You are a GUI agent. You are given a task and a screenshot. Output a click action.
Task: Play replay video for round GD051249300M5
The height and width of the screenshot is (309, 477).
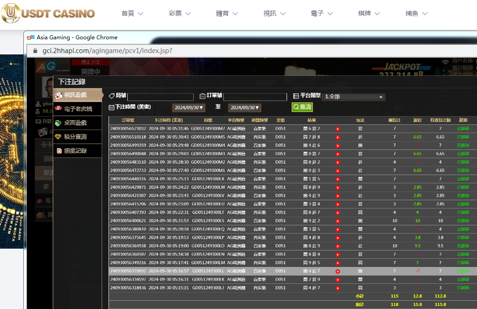click(x=338, y=137)
